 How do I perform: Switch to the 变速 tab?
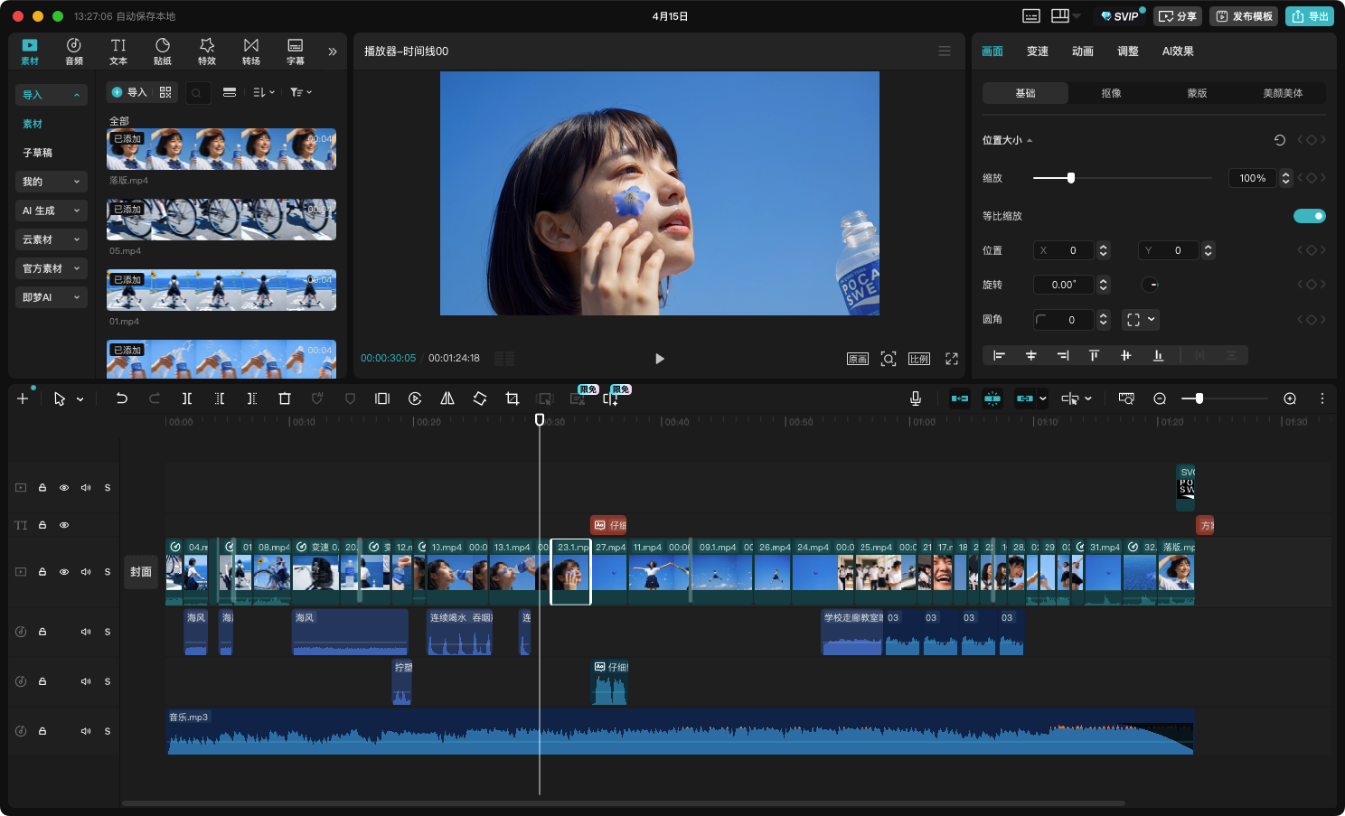click(1037, 52)
